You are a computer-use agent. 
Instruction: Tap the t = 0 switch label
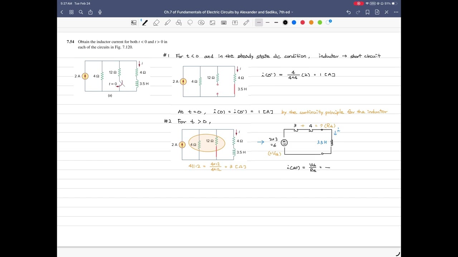tap(113, 84)
